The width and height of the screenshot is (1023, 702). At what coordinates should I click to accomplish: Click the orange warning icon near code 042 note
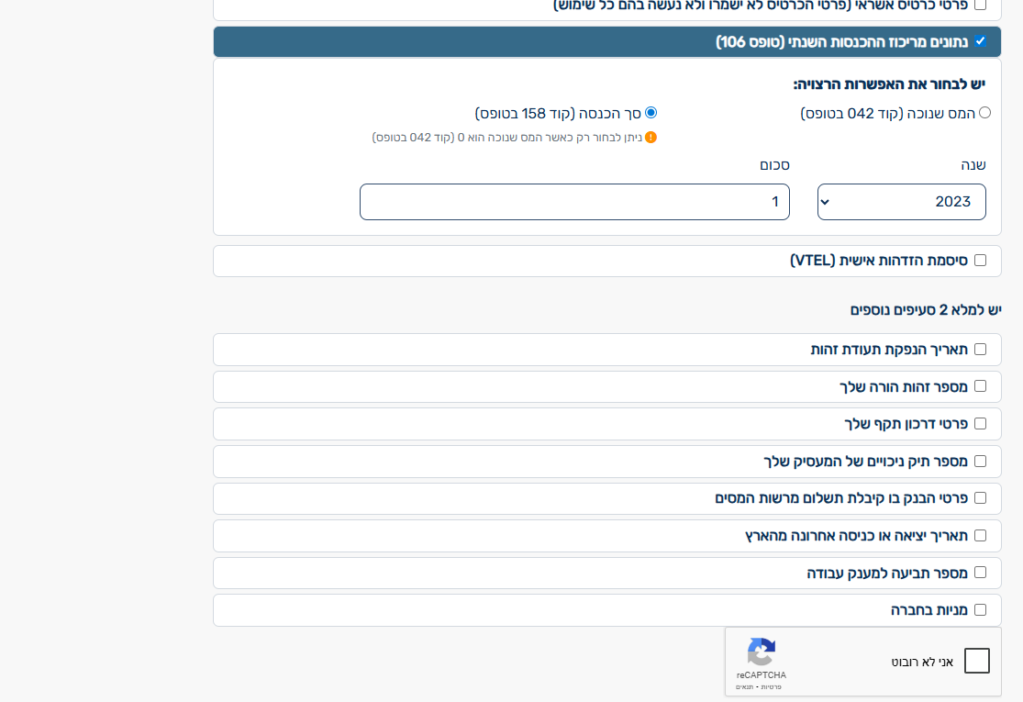pos(651,136)
